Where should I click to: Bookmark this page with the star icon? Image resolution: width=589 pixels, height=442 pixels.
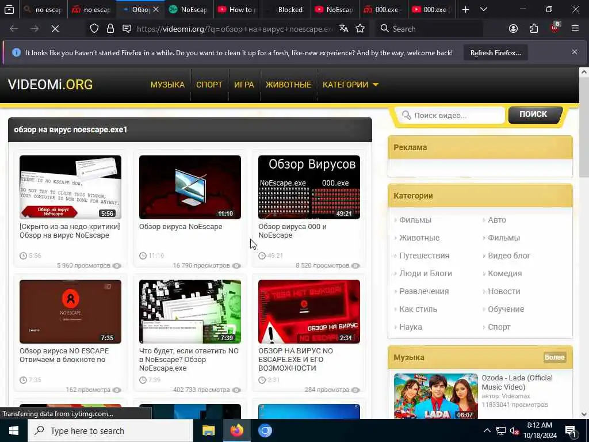tap(360, 29)
